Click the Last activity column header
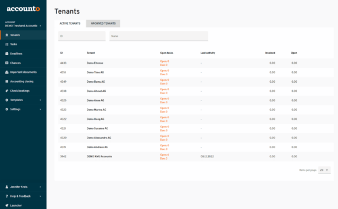This screenshot has width=338, height=209. [x=208, y=53]
